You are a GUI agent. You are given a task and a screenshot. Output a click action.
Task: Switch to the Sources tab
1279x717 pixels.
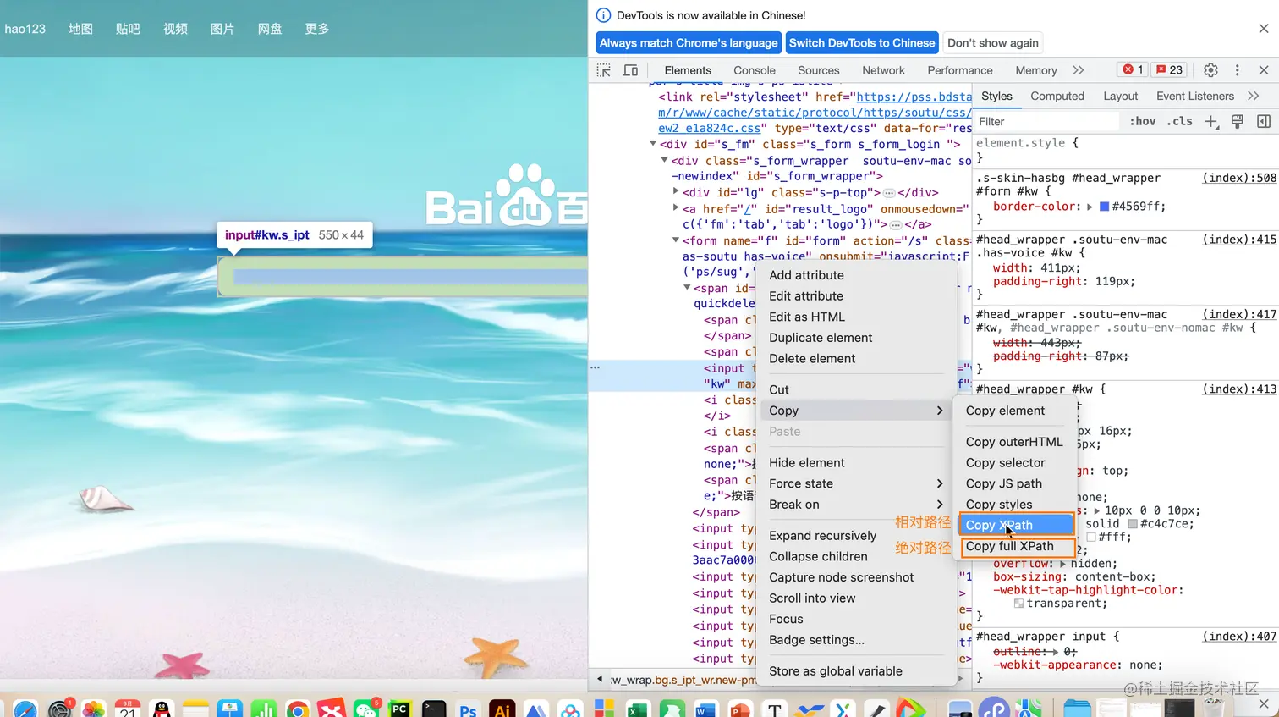(818, 70)
